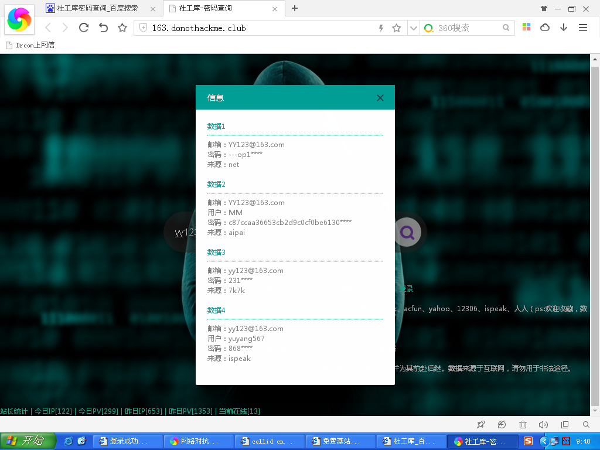Open a new tab with plus button
This screenshot has height=450, width=600.
point(295,8)
